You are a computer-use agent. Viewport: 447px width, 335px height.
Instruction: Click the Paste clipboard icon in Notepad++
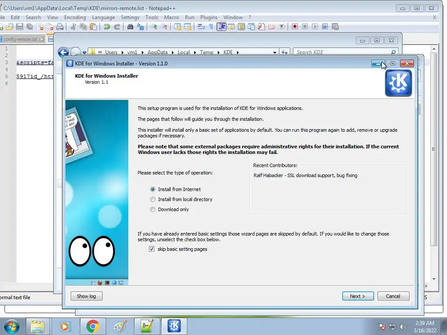point(93,27)
